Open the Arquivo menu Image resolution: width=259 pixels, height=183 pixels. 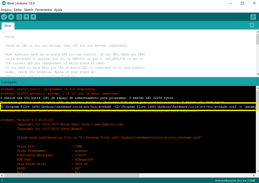coord(6,10)
